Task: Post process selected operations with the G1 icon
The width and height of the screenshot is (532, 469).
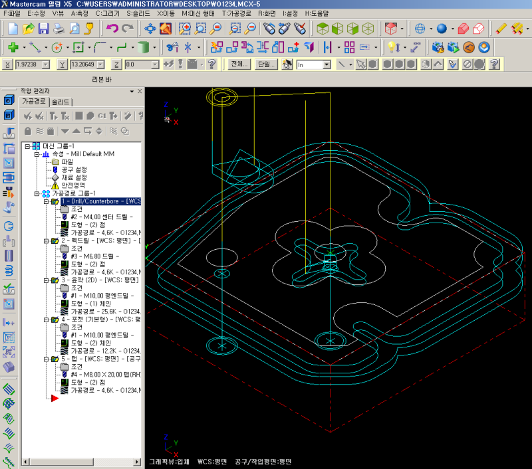Action: tap(102, 116)
